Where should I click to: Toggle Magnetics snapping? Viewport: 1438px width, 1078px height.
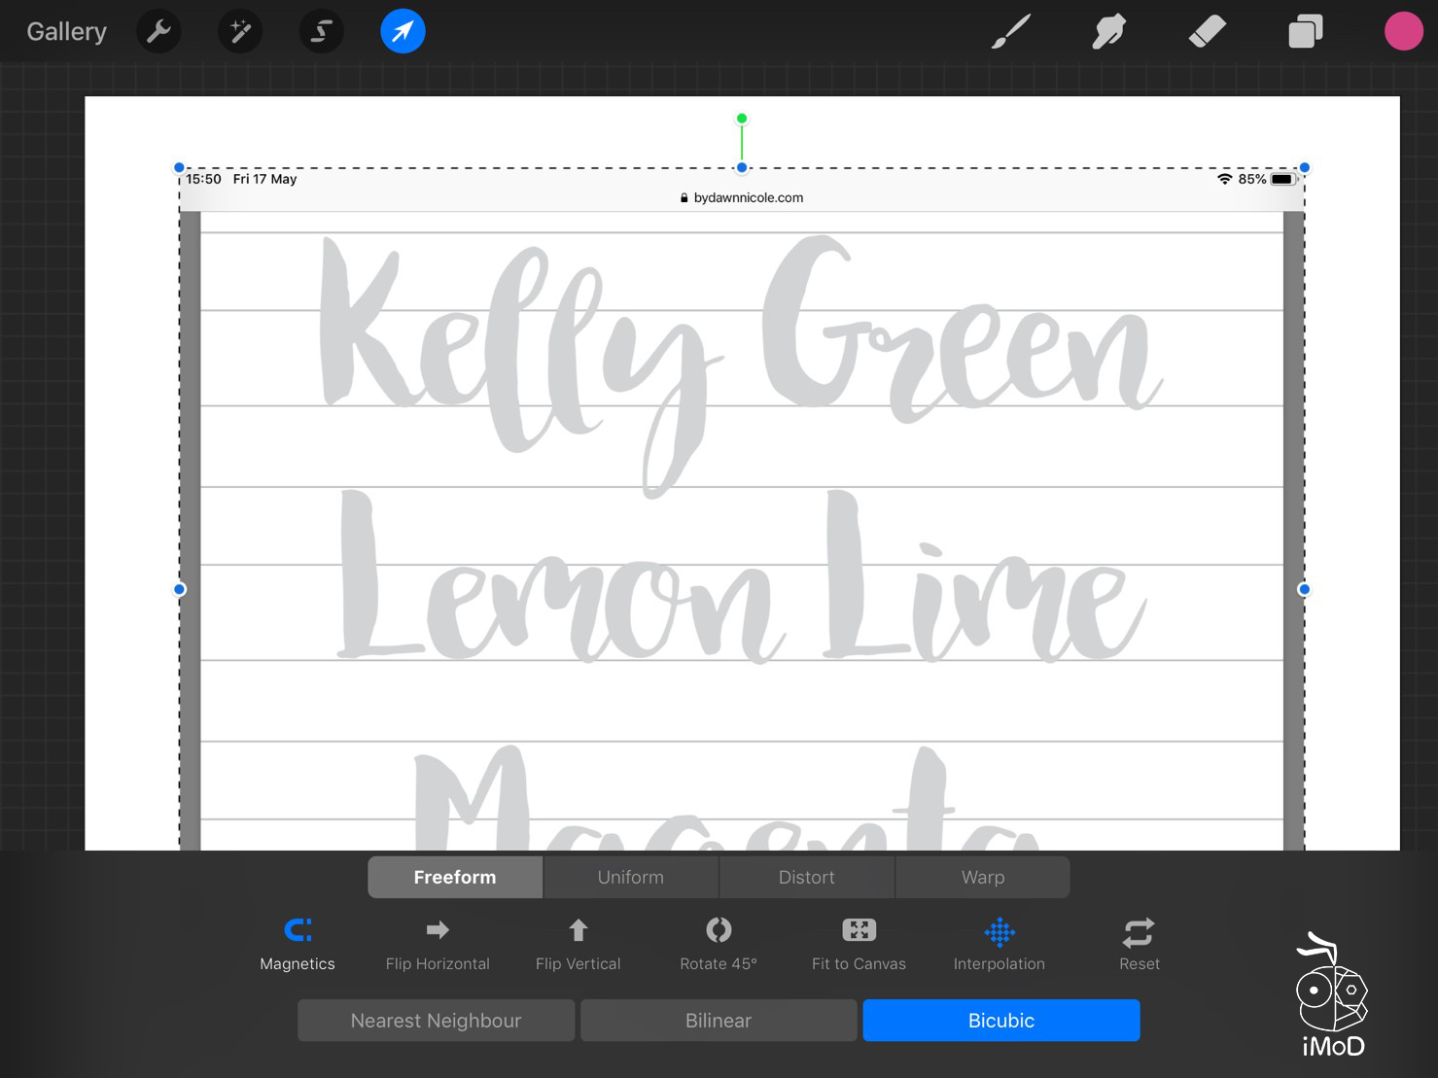(x=298, y=944)
